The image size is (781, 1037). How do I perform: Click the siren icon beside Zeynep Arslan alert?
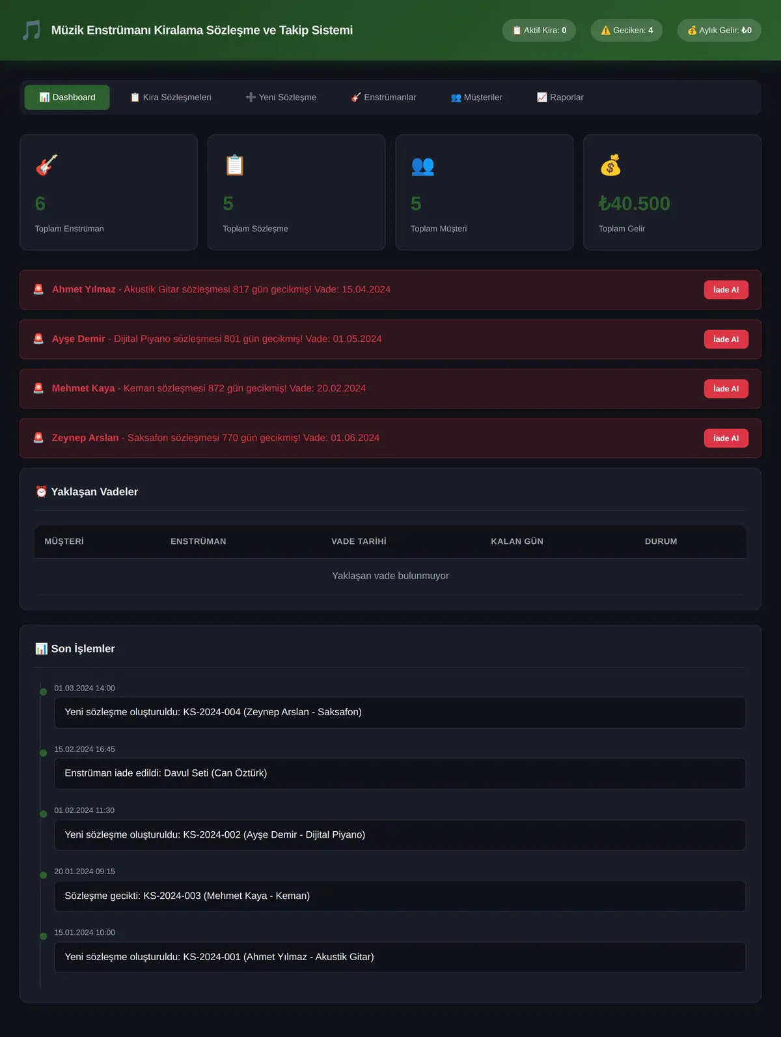tap(38, 438)
